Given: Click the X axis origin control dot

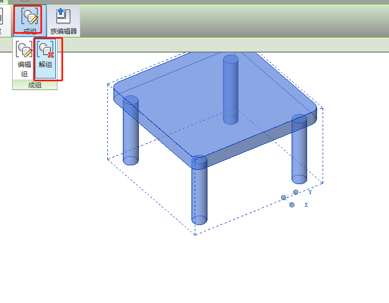Looking at the screenshot, I should (292, 205).
